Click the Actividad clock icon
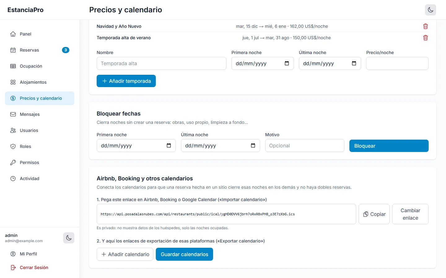 point(13,179)
